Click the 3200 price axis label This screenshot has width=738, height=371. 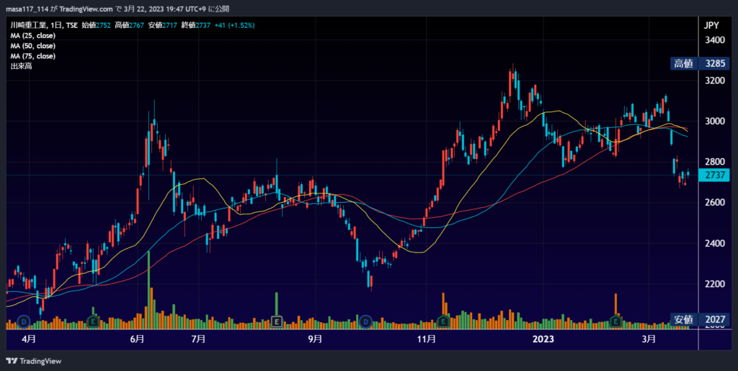714,81
